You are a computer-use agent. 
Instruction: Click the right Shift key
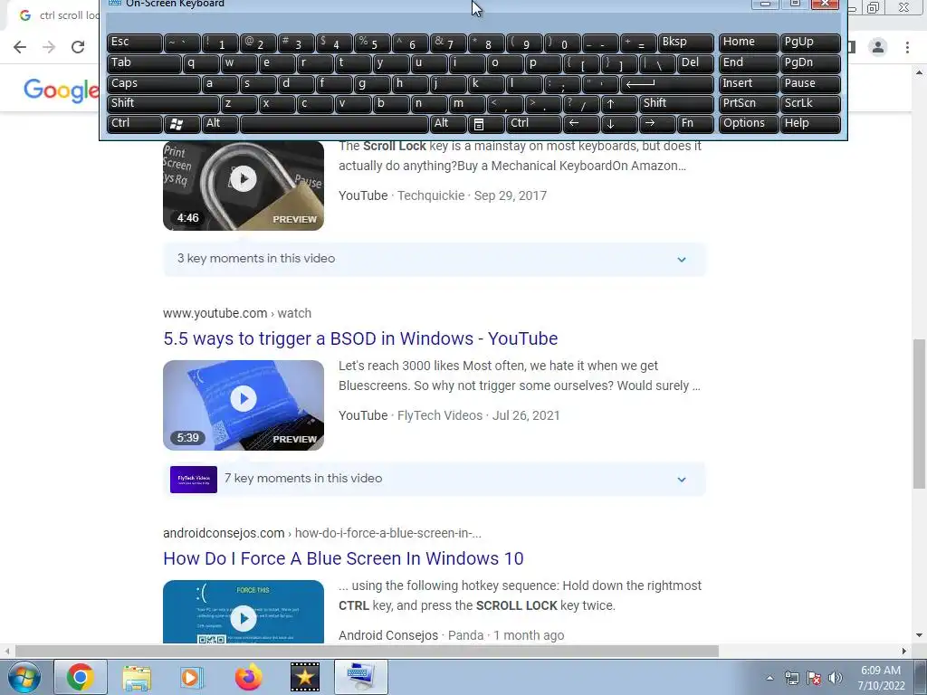pos(676,103)
